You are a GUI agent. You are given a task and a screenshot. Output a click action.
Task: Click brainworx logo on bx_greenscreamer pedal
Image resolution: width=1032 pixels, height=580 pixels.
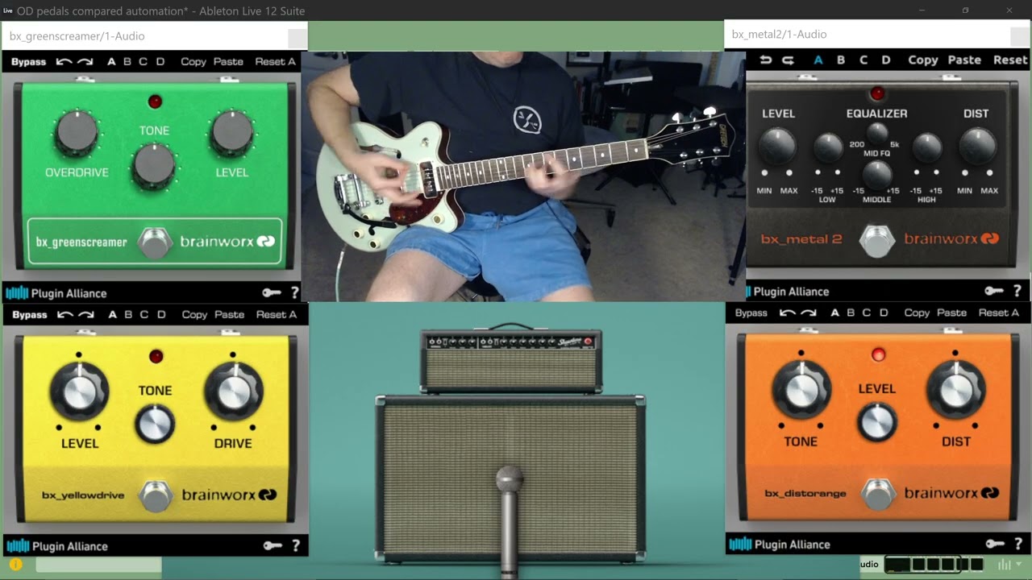point(227,242)
